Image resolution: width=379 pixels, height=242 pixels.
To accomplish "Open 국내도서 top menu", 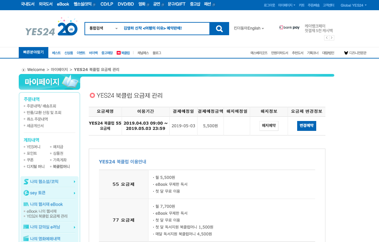I will (28, 4).
